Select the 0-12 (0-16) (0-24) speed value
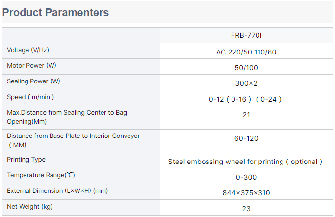The image size is (335, 217). coord(246,99)
